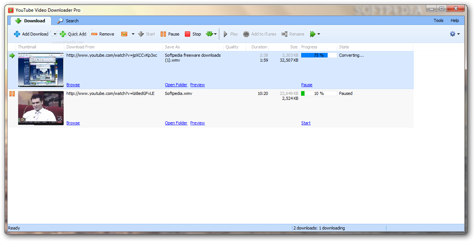Screen dimensions: 475x242
Task: Click the 10 % progress bar
Action: [319, 93]
